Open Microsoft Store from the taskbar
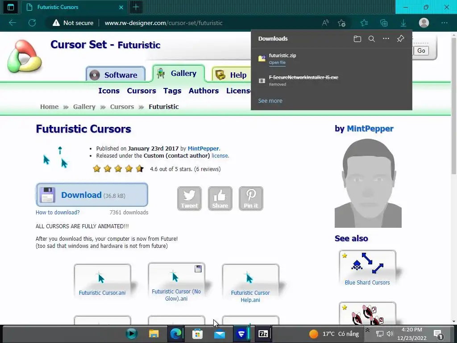The width and height of the screenshot is (457, 343). pos(197,334)
